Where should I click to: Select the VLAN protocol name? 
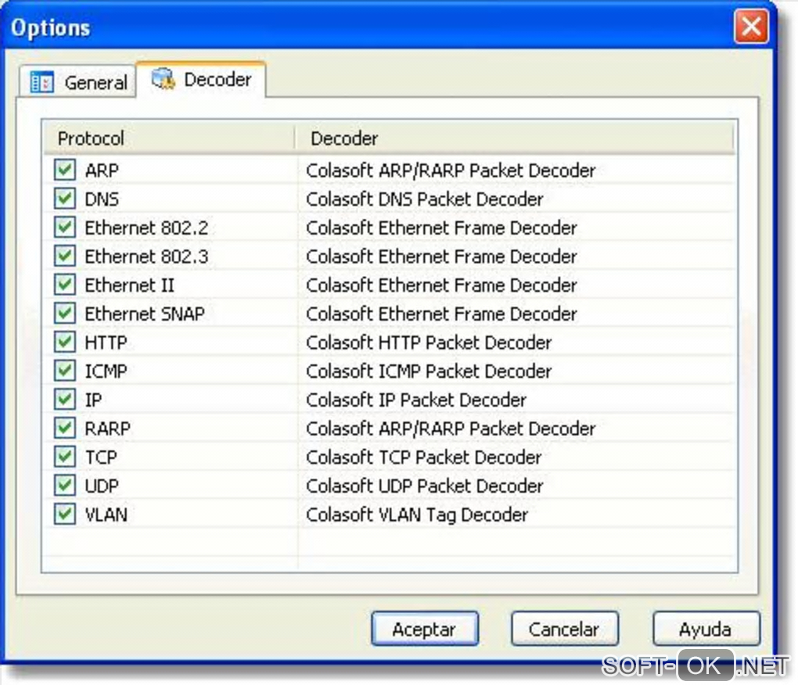coord(106,515)
